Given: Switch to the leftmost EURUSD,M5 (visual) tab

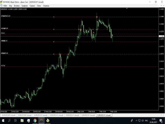Looking at the screenshot, I should (x=9, y=115).
